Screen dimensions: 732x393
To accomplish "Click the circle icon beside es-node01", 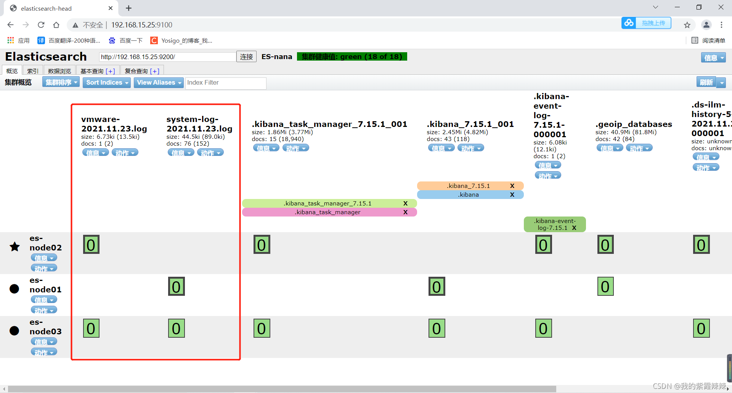I will coord(14,289).
